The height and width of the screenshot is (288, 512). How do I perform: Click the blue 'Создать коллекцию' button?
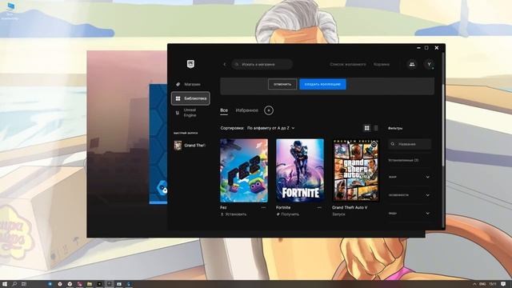[322, 84]
